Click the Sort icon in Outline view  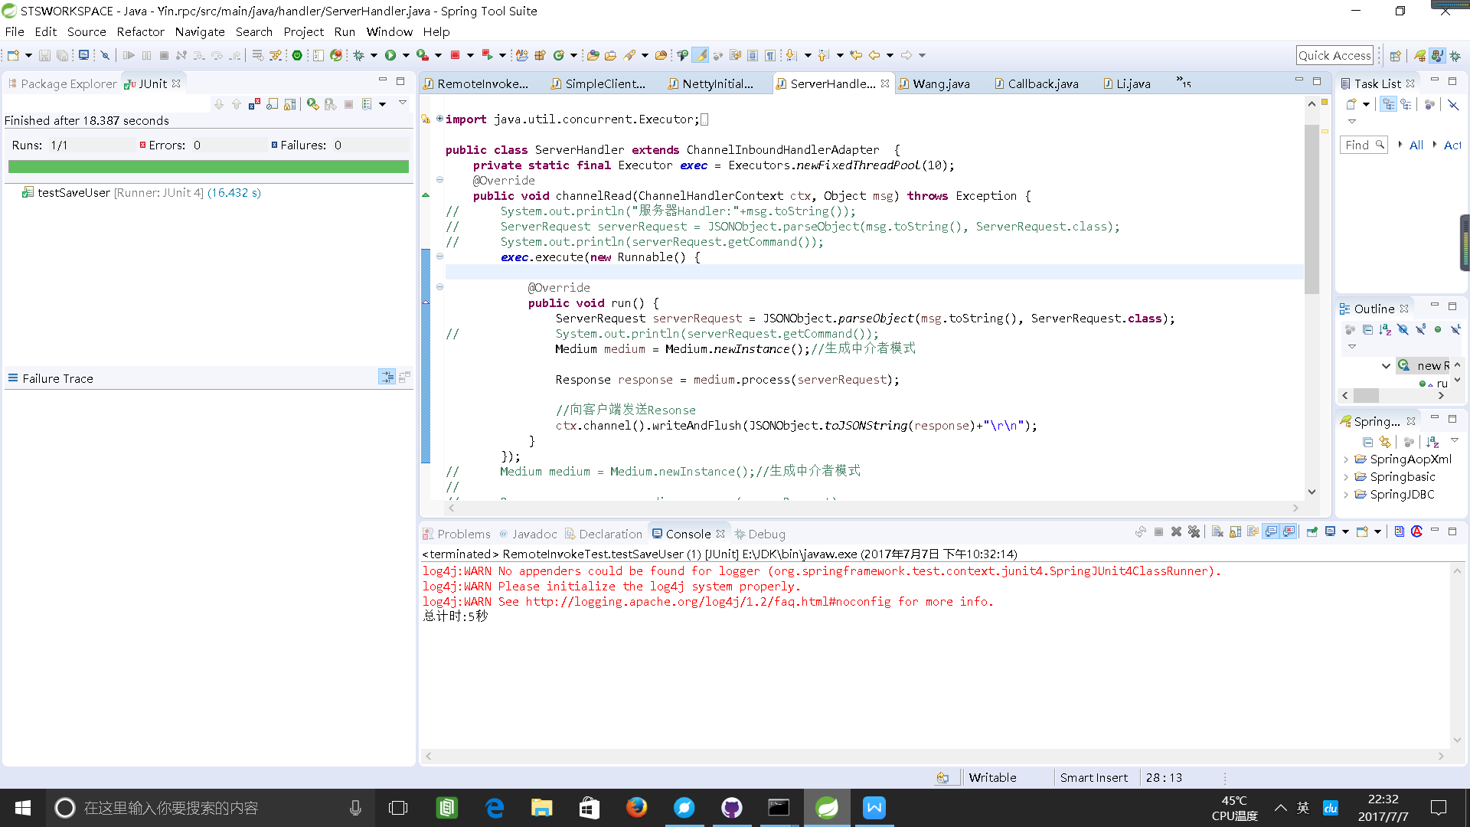click(1384, 329)
